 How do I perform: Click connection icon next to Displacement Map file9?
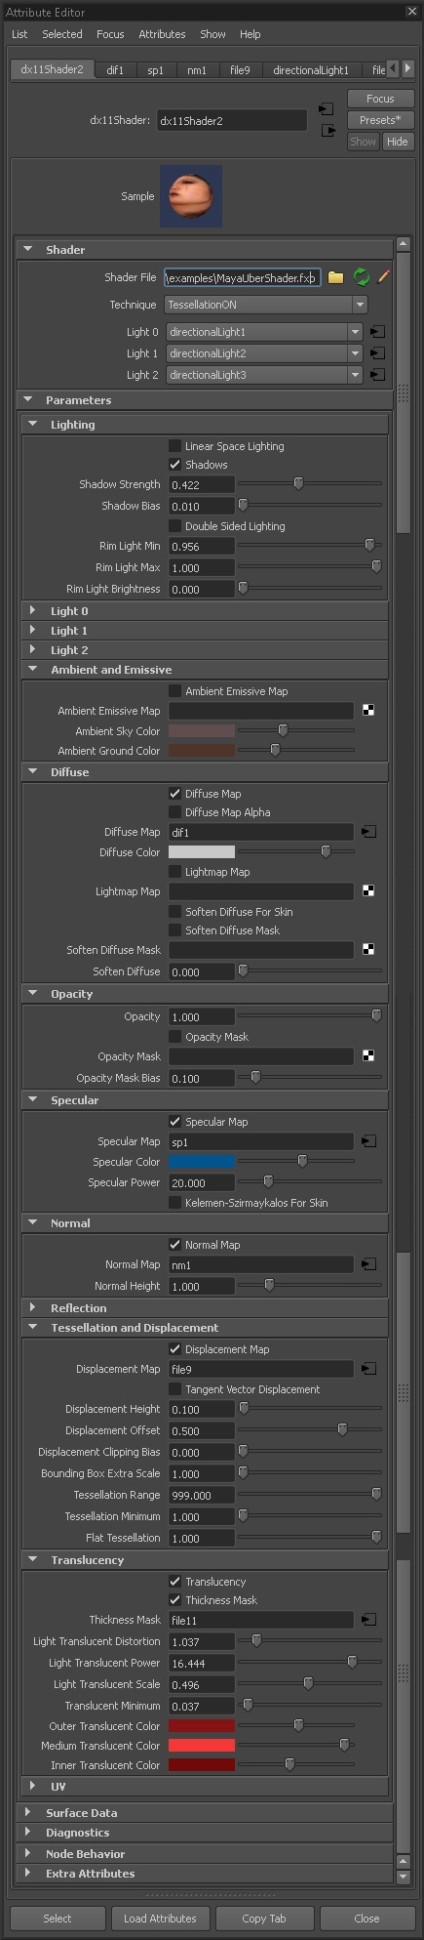pos(368,1369)
